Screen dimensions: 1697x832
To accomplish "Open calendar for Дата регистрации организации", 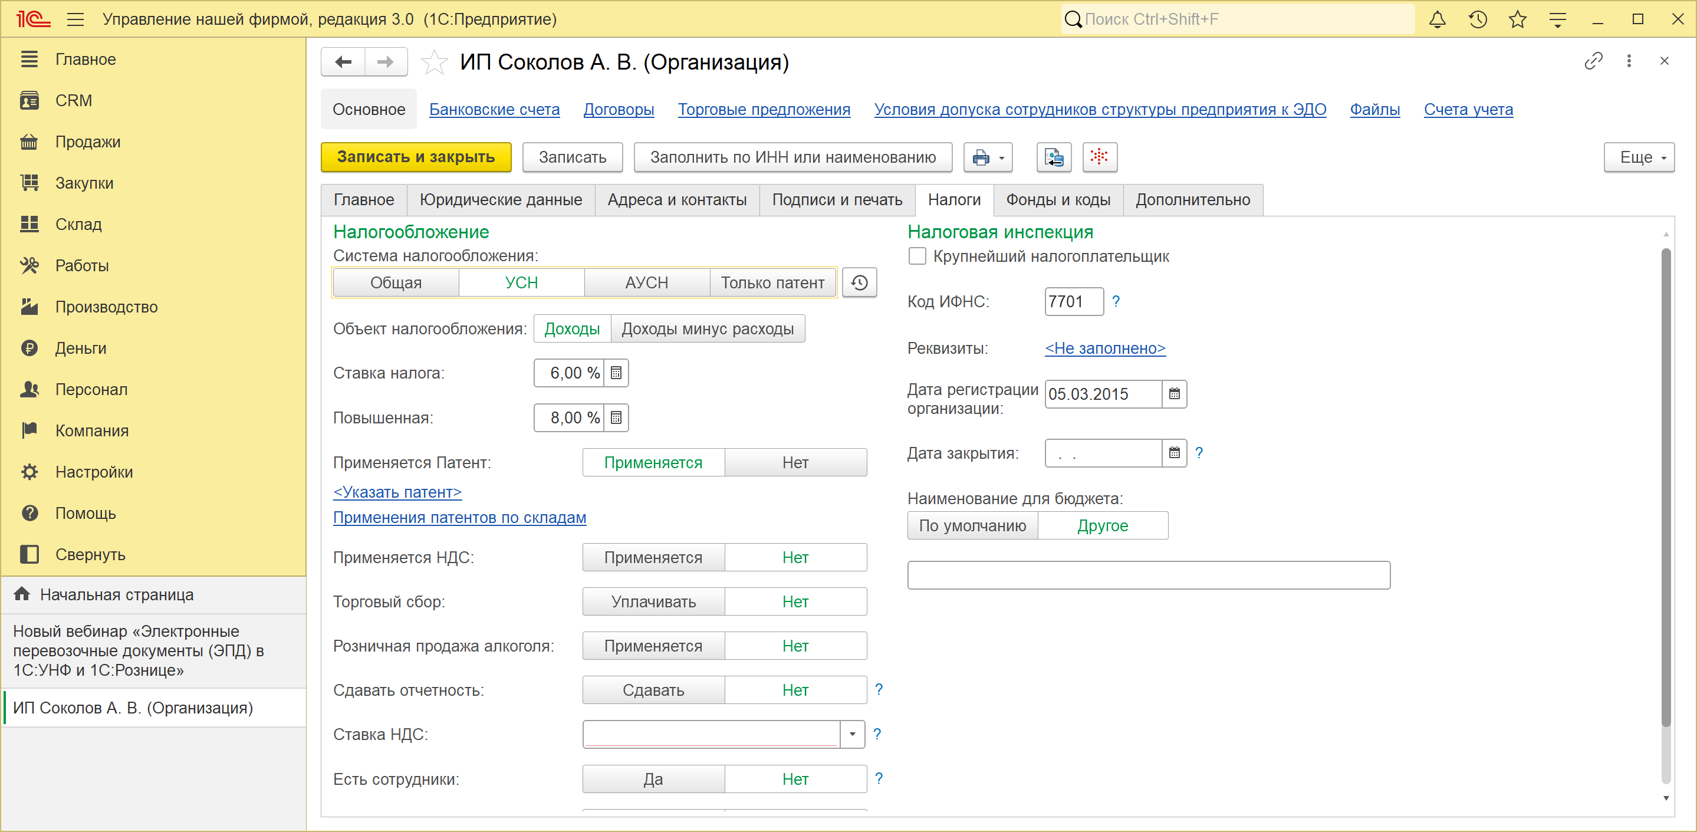I will pyautogui.click(x=1174, y=394).
